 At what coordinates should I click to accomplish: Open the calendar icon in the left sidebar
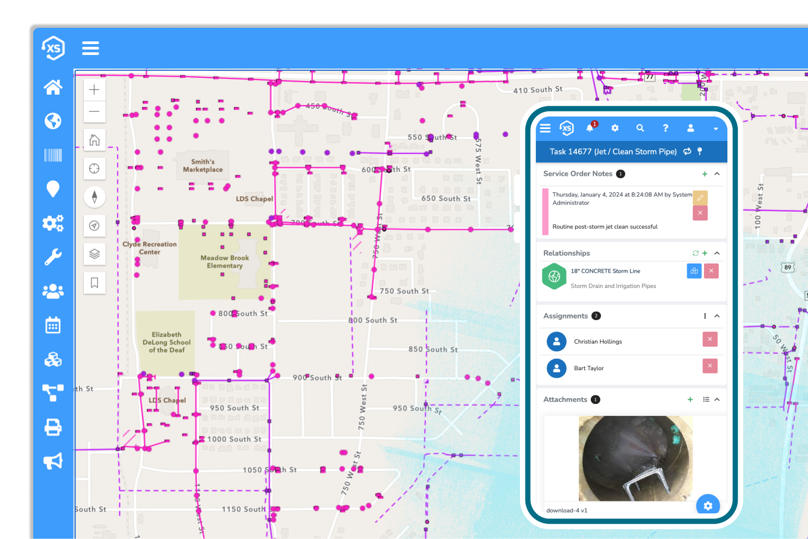tap(53, 326)
